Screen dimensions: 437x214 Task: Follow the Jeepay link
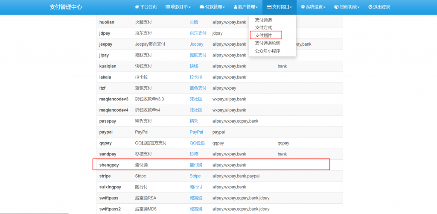click(196, 44)
